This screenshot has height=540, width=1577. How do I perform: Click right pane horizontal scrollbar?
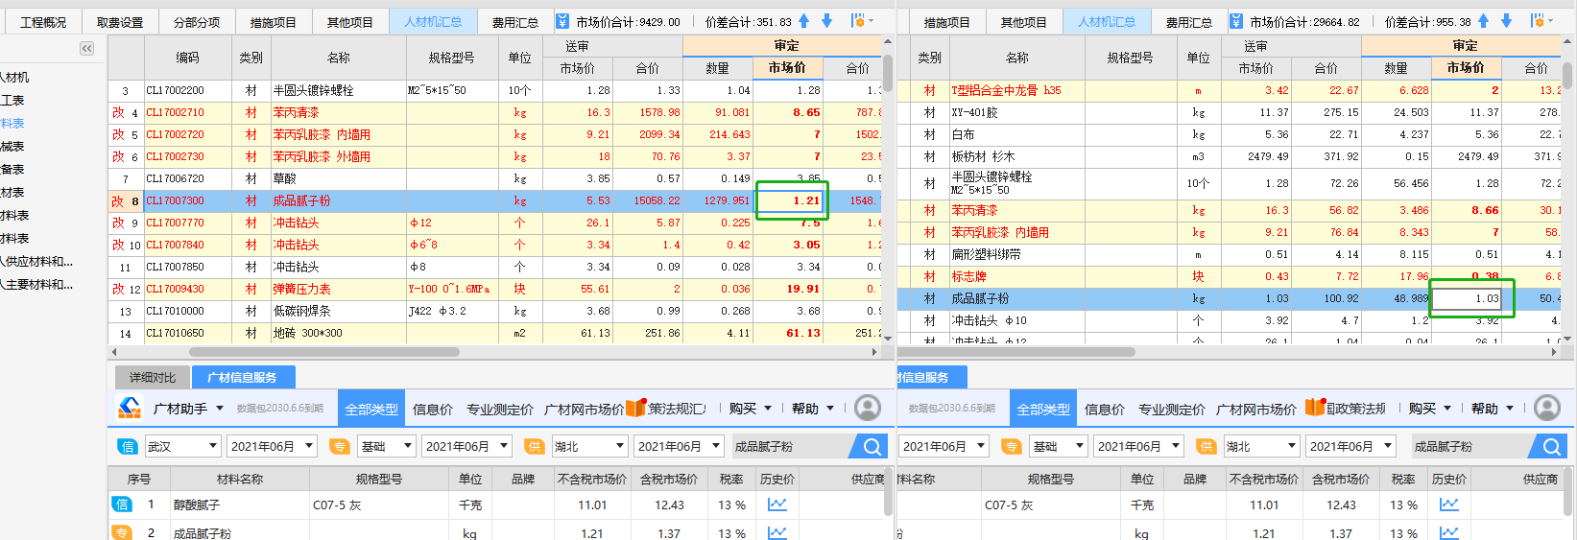pyautogui.click(x=1017, y=352)
